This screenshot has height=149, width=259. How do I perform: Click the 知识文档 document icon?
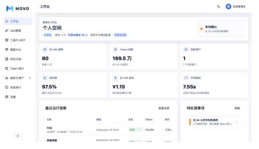tap(7, 59)
